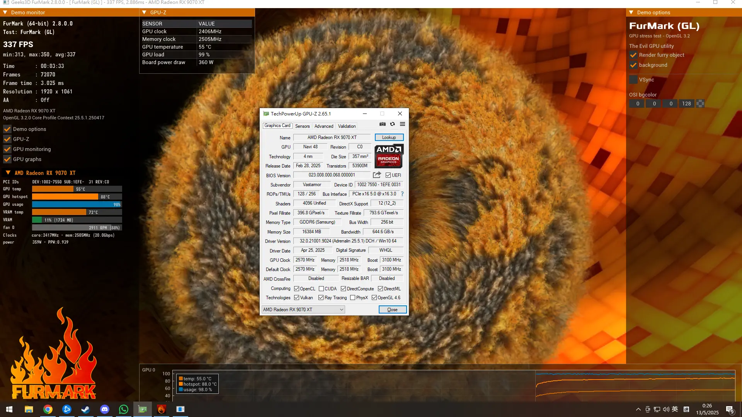The width and height of the screenshot is (742, 417).
Task: Toggle GPU graphs checkbox
Action: click(7, 159)
